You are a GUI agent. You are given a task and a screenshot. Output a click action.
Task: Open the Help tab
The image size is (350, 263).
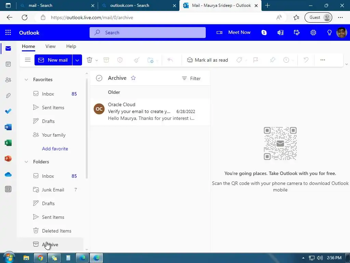tap(71, 46)
